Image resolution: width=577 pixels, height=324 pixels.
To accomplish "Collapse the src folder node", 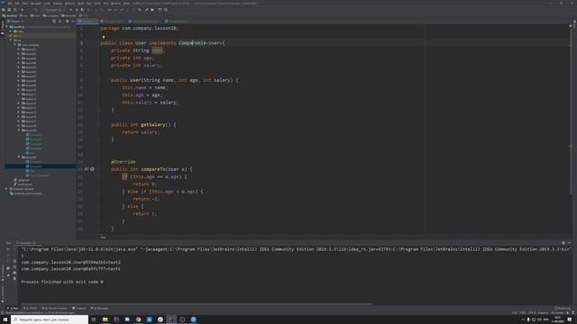I will 11,40.
